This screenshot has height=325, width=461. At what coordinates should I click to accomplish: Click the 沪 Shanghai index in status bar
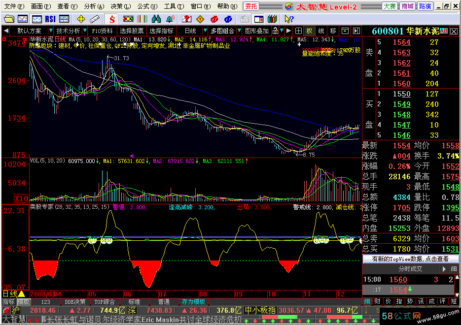click(x=15, y=310)
